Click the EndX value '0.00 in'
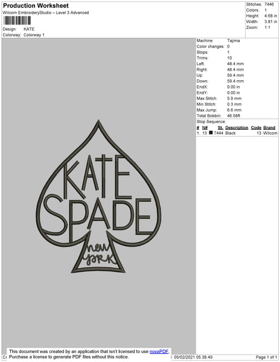280x362 pixels. 234,87
